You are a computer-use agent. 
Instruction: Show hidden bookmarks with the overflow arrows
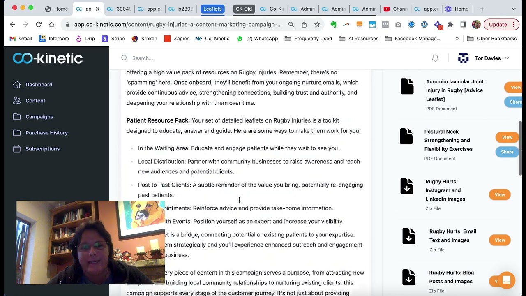click(x=457, y=39)
